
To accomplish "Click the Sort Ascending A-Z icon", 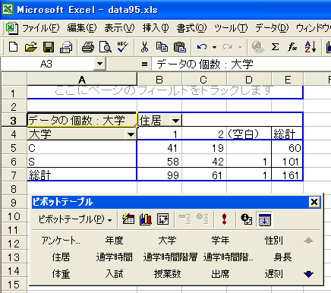I will 310,47.
